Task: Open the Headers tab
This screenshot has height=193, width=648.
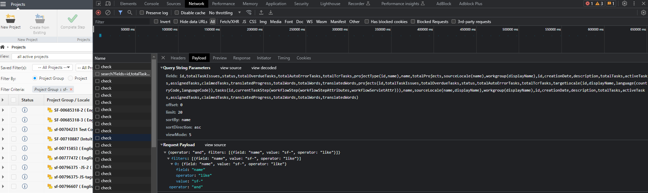Action: pyautogui.click(x=178, y=58)
